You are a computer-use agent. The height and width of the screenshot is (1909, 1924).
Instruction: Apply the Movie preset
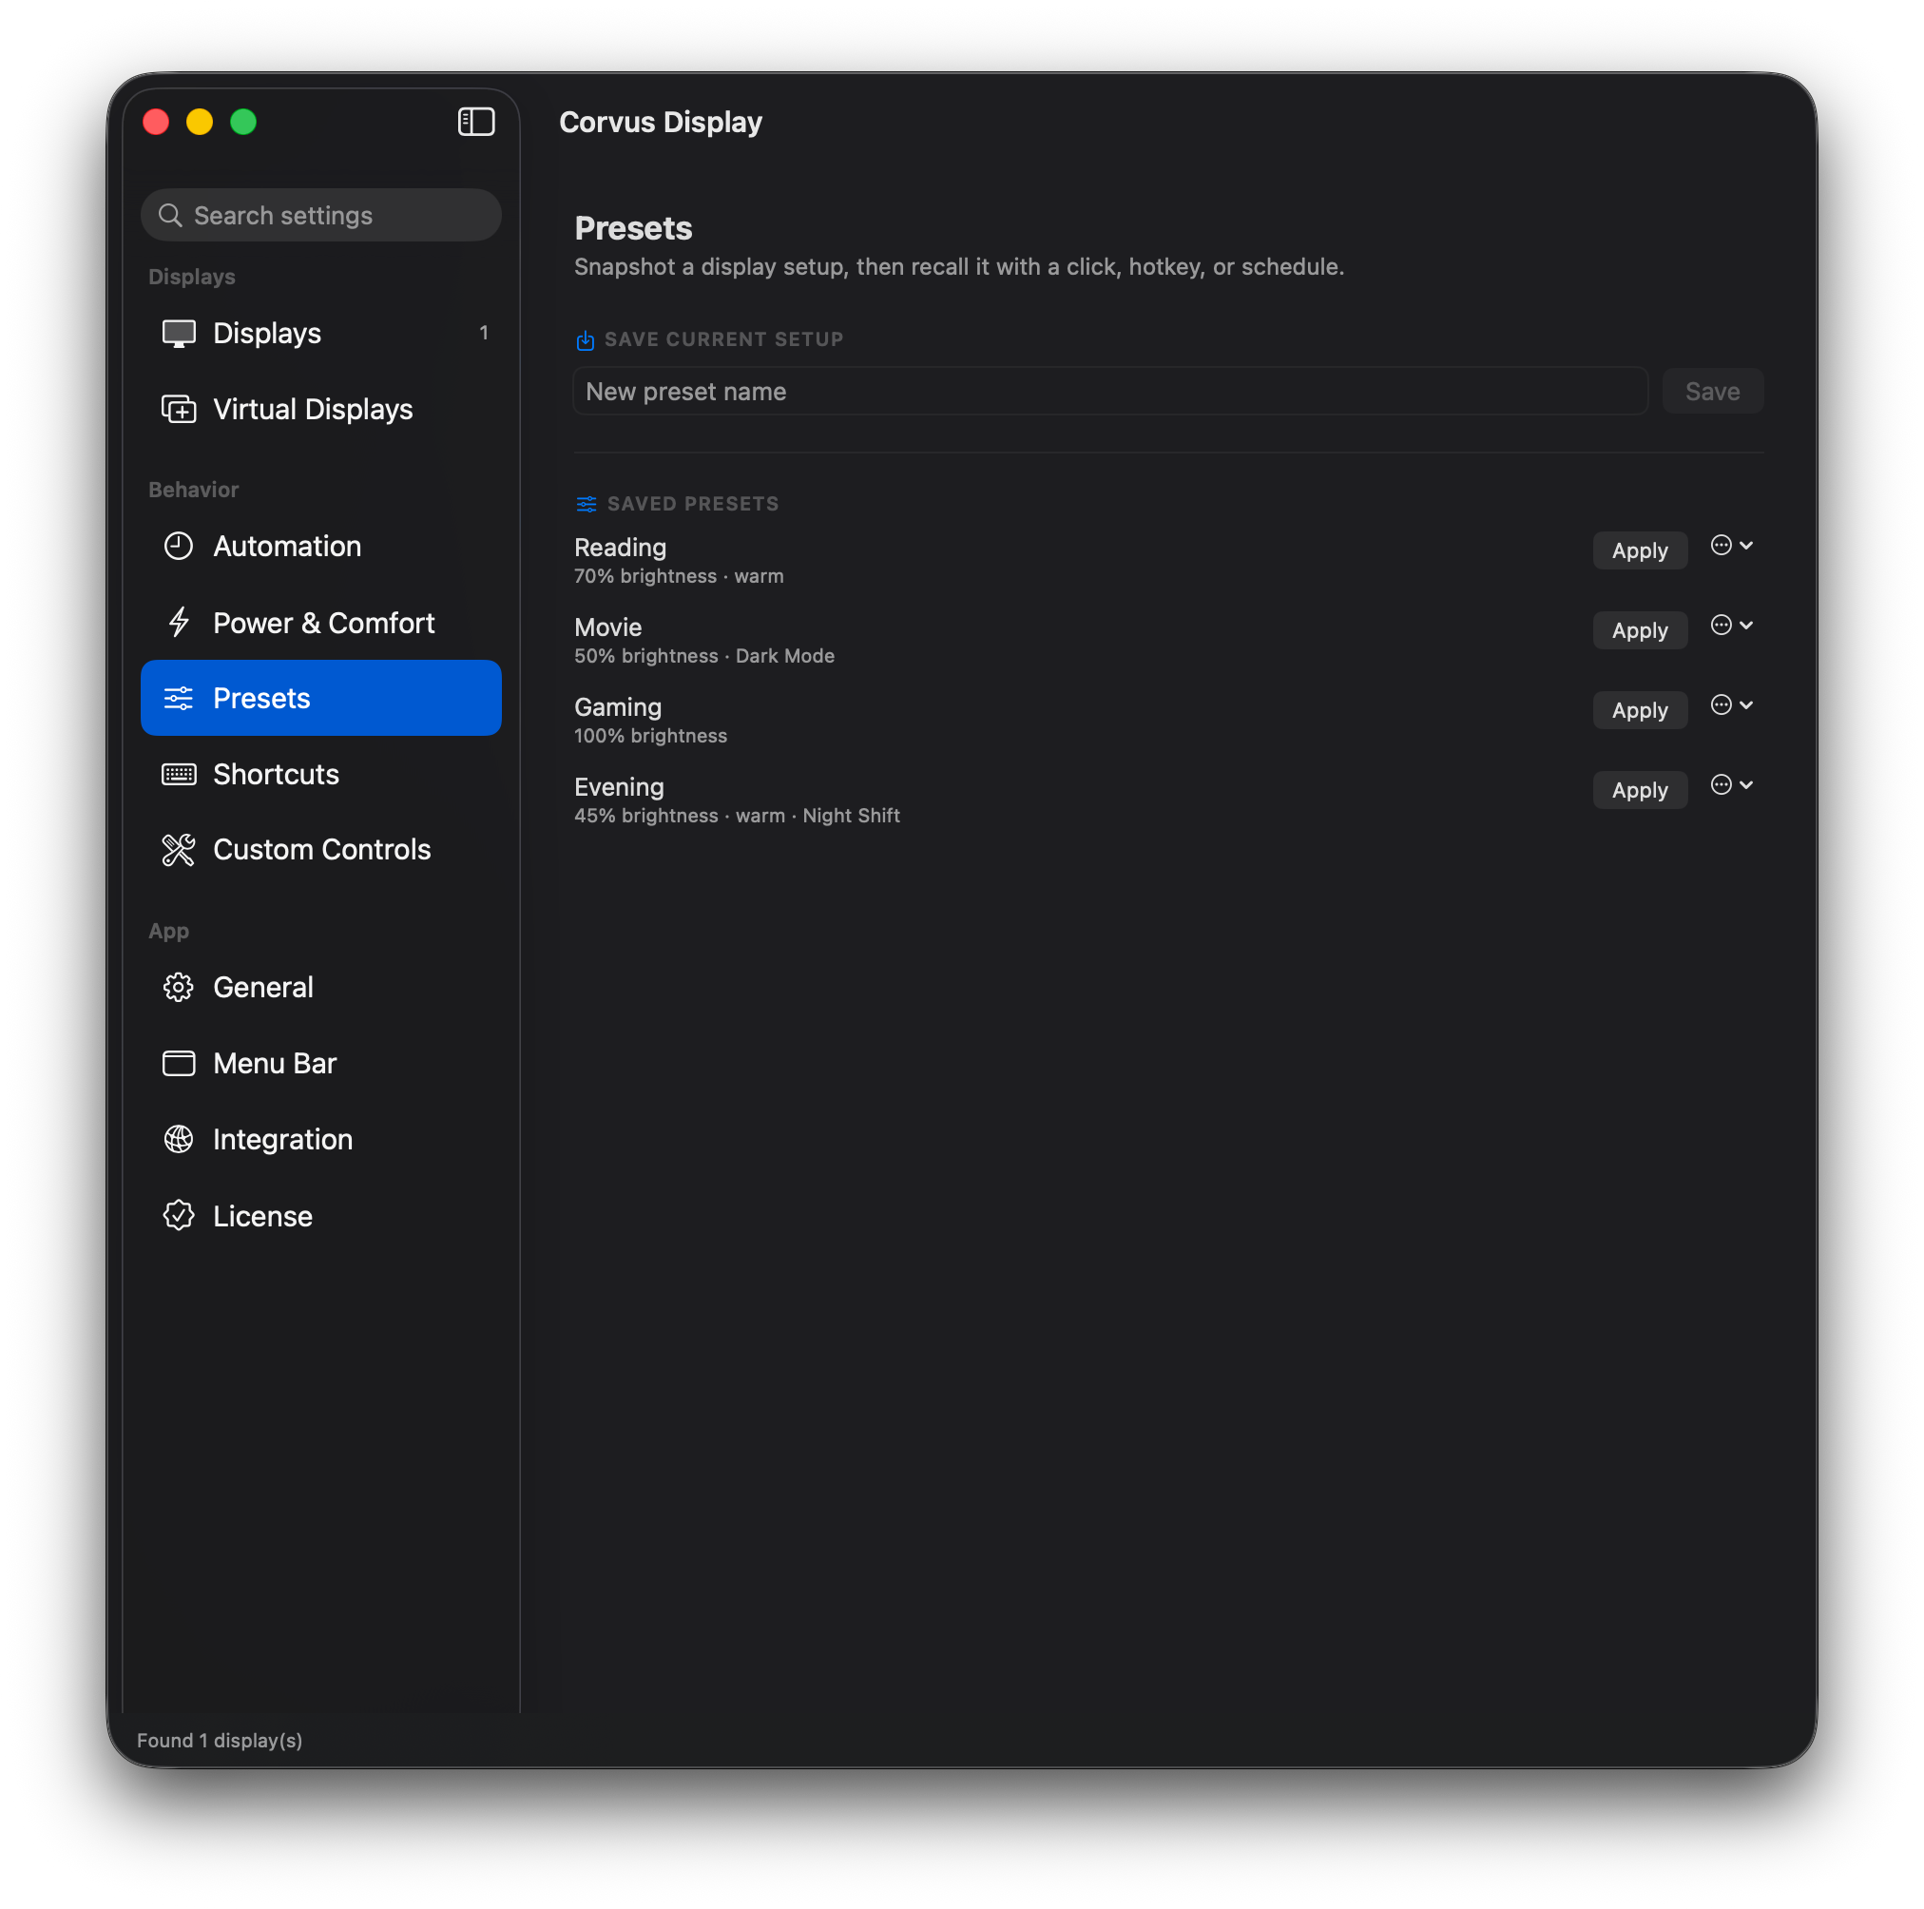pos(1640,630)
